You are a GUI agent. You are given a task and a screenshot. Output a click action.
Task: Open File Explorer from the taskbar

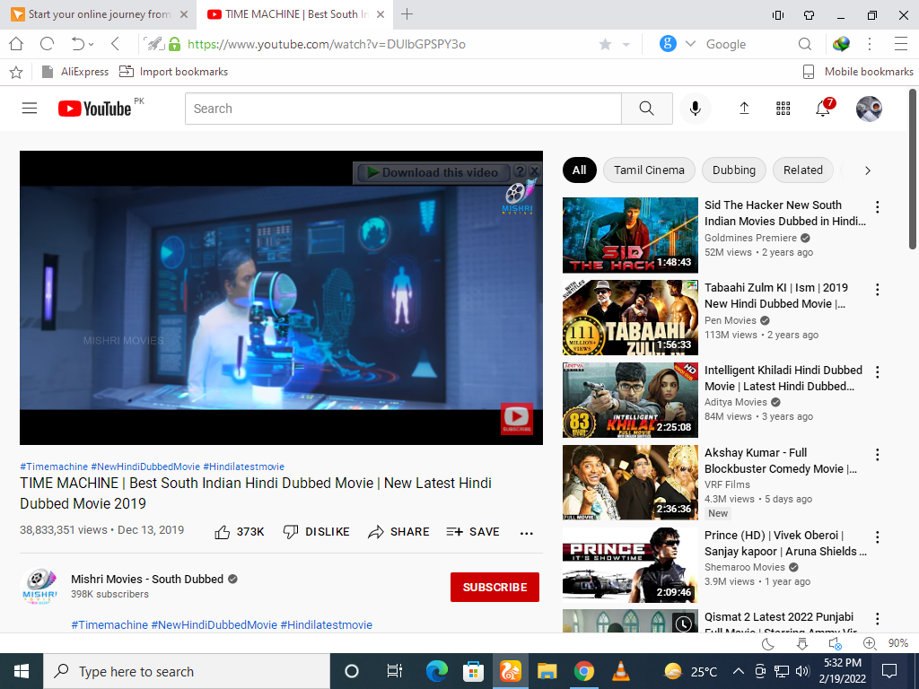click(x=547, y=671)
